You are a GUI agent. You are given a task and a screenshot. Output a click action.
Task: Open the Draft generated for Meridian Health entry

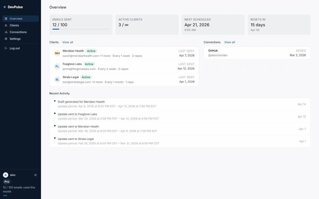pyautogui.click(x=81, y=102)
